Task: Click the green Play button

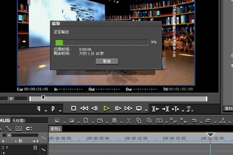Action: (107, 109)
